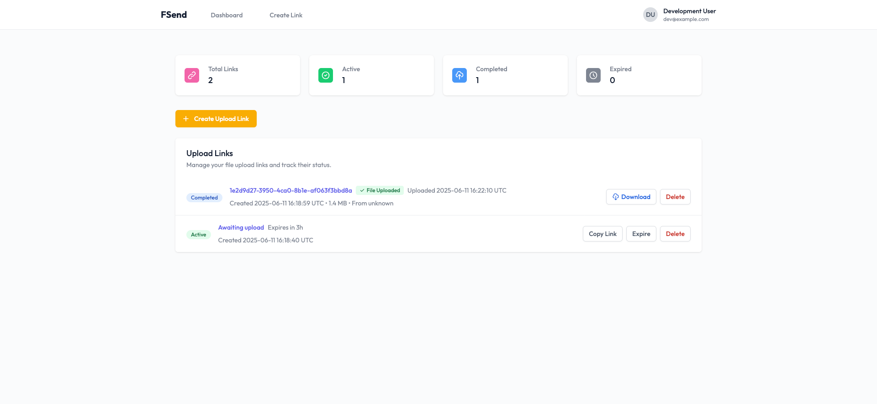This screenshot has width=877, height=404.
Task: Delete the Completed upload link
Action: (x=675, y=197)
